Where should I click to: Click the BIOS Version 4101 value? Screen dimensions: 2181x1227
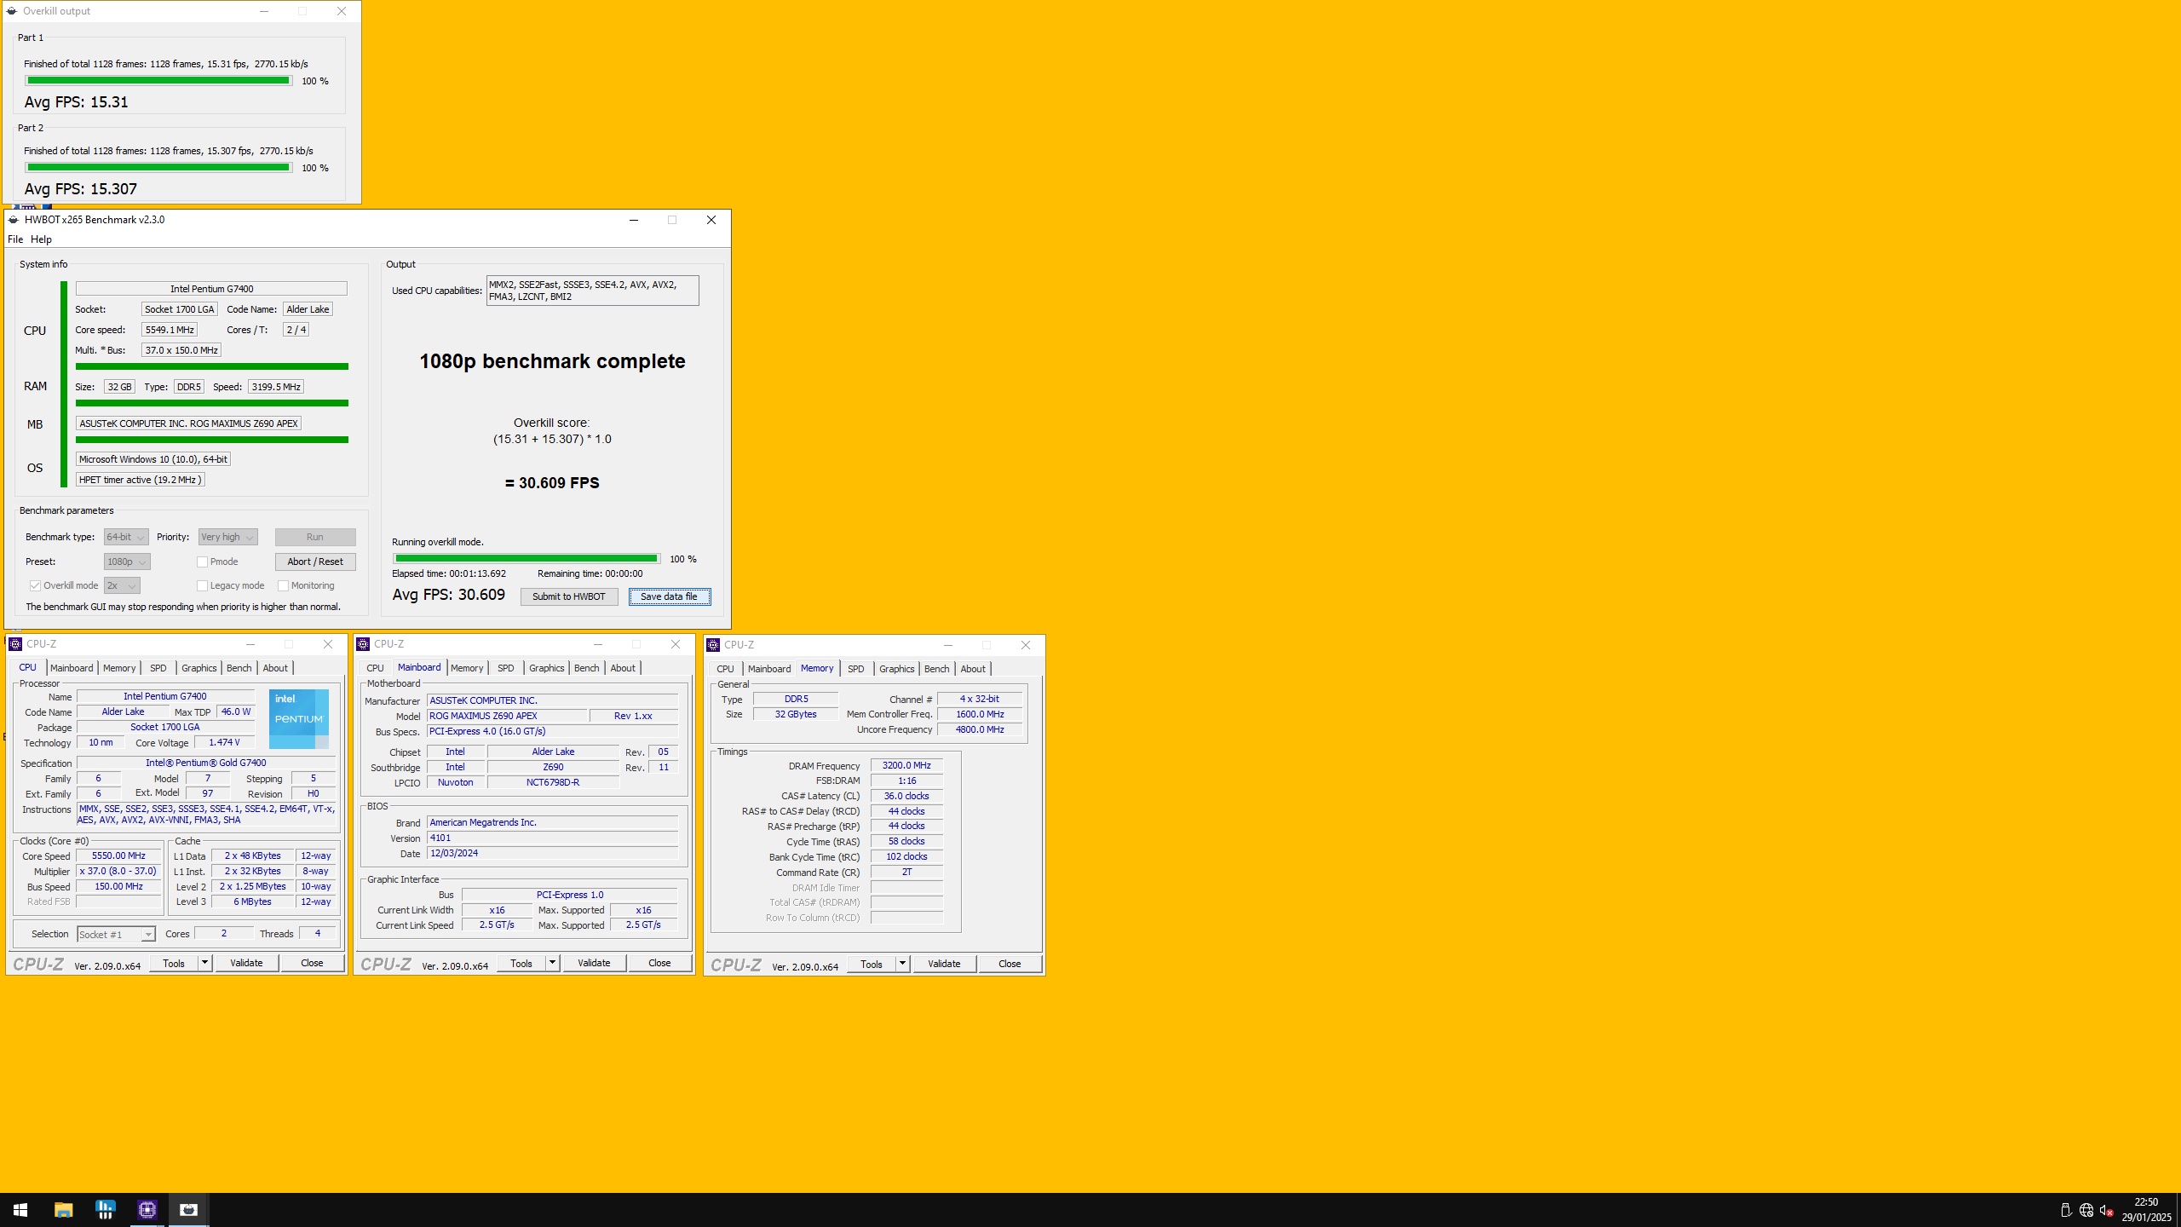[x=552, y=838]
